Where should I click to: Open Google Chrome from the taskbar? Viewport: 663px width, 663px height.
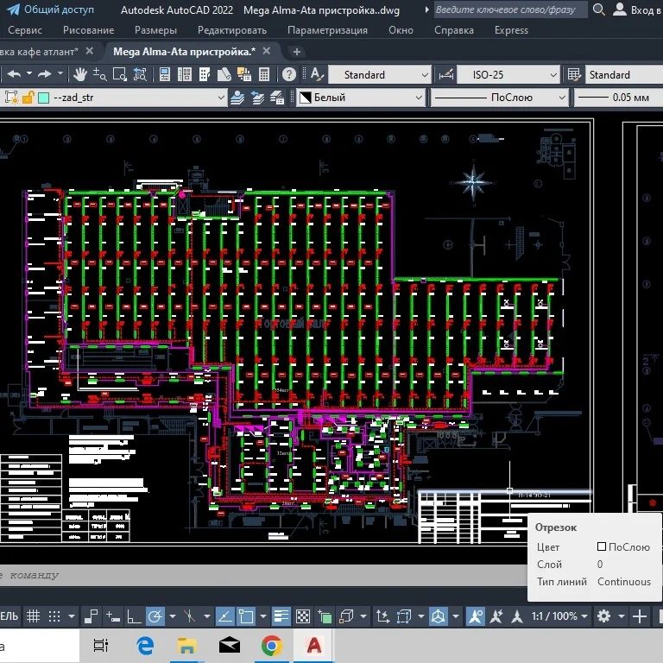point(271,646)
